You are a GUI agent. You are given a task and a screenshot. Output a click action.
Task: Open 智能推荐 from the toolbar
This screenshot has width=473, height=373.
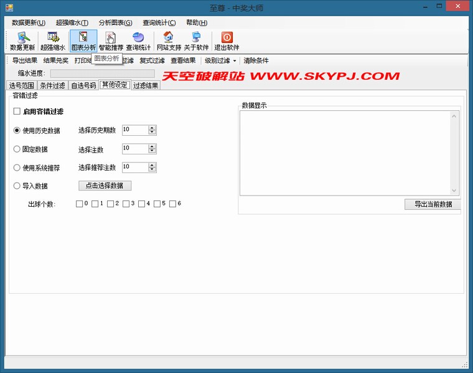(x=111, y=41)
